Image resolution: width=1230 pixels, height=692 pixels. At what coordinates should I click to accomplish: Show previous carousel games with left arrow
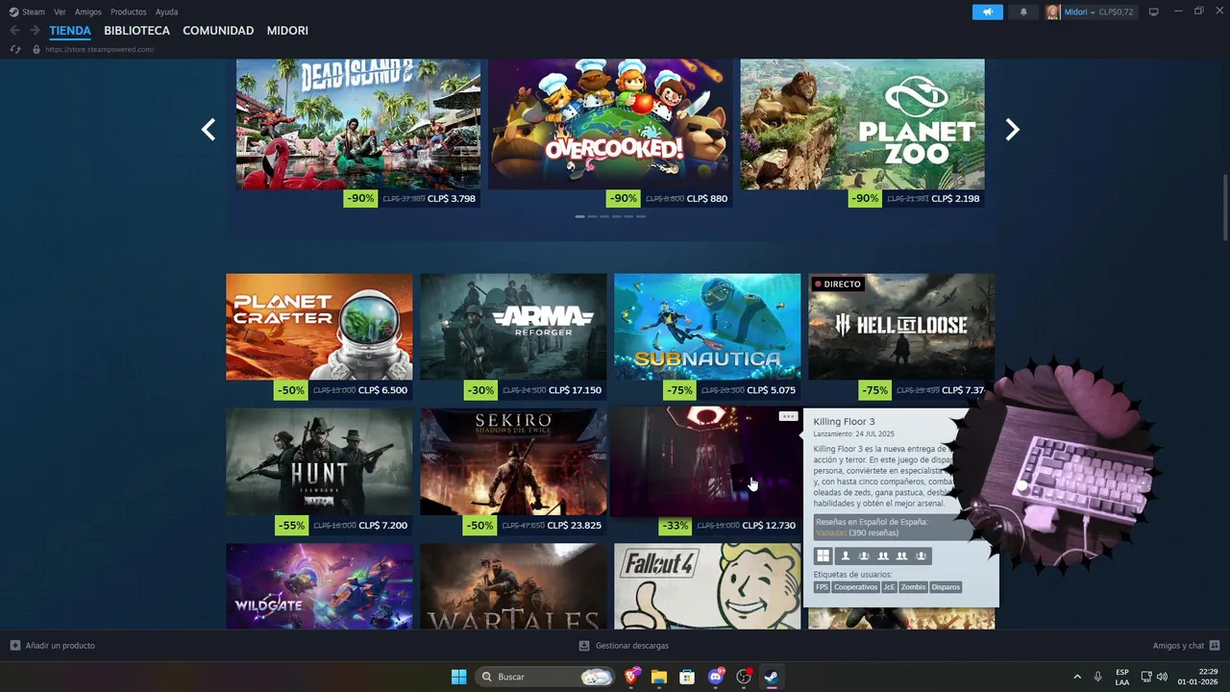point(209,130)
